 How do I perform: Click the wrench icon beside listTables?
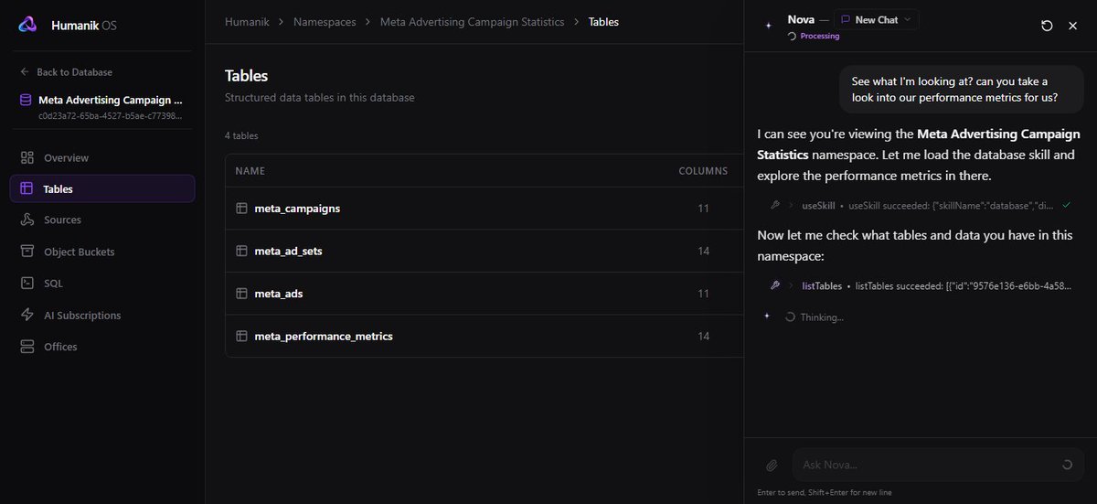(x=774, y=286)
